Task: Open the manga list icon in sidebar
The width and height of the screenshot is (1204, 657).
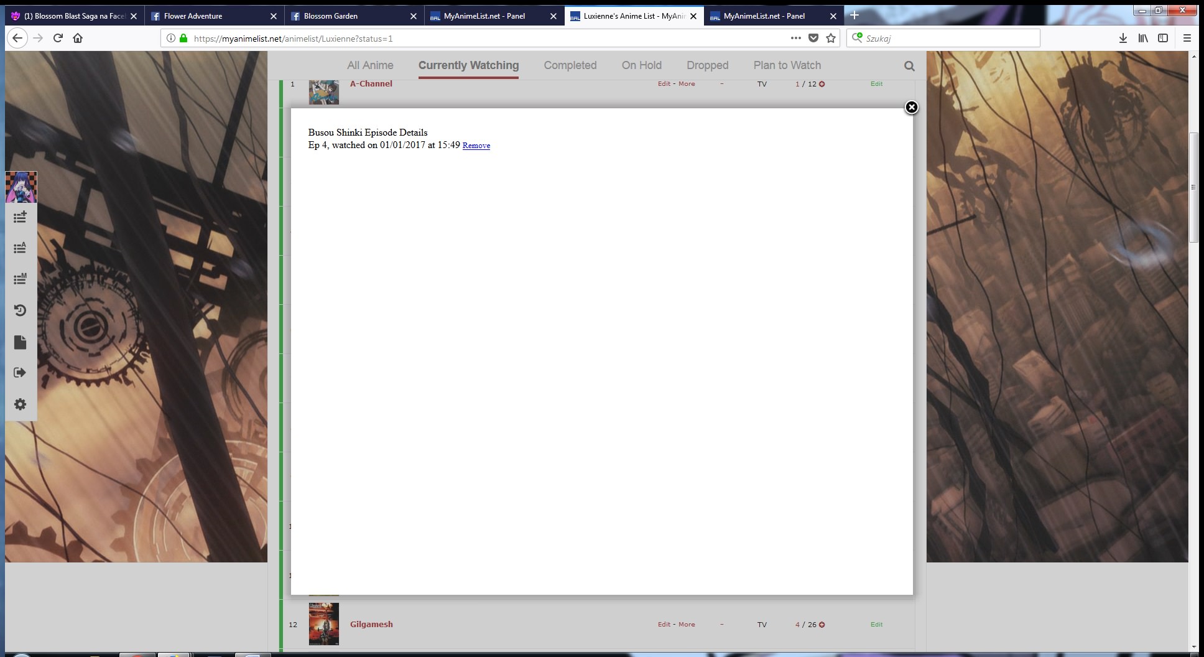Action: pos(20,279)
